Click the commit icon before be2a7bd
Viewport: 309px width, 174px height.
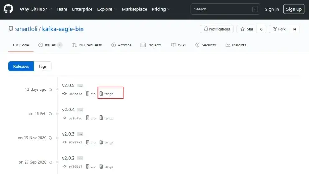click(64, 118)
